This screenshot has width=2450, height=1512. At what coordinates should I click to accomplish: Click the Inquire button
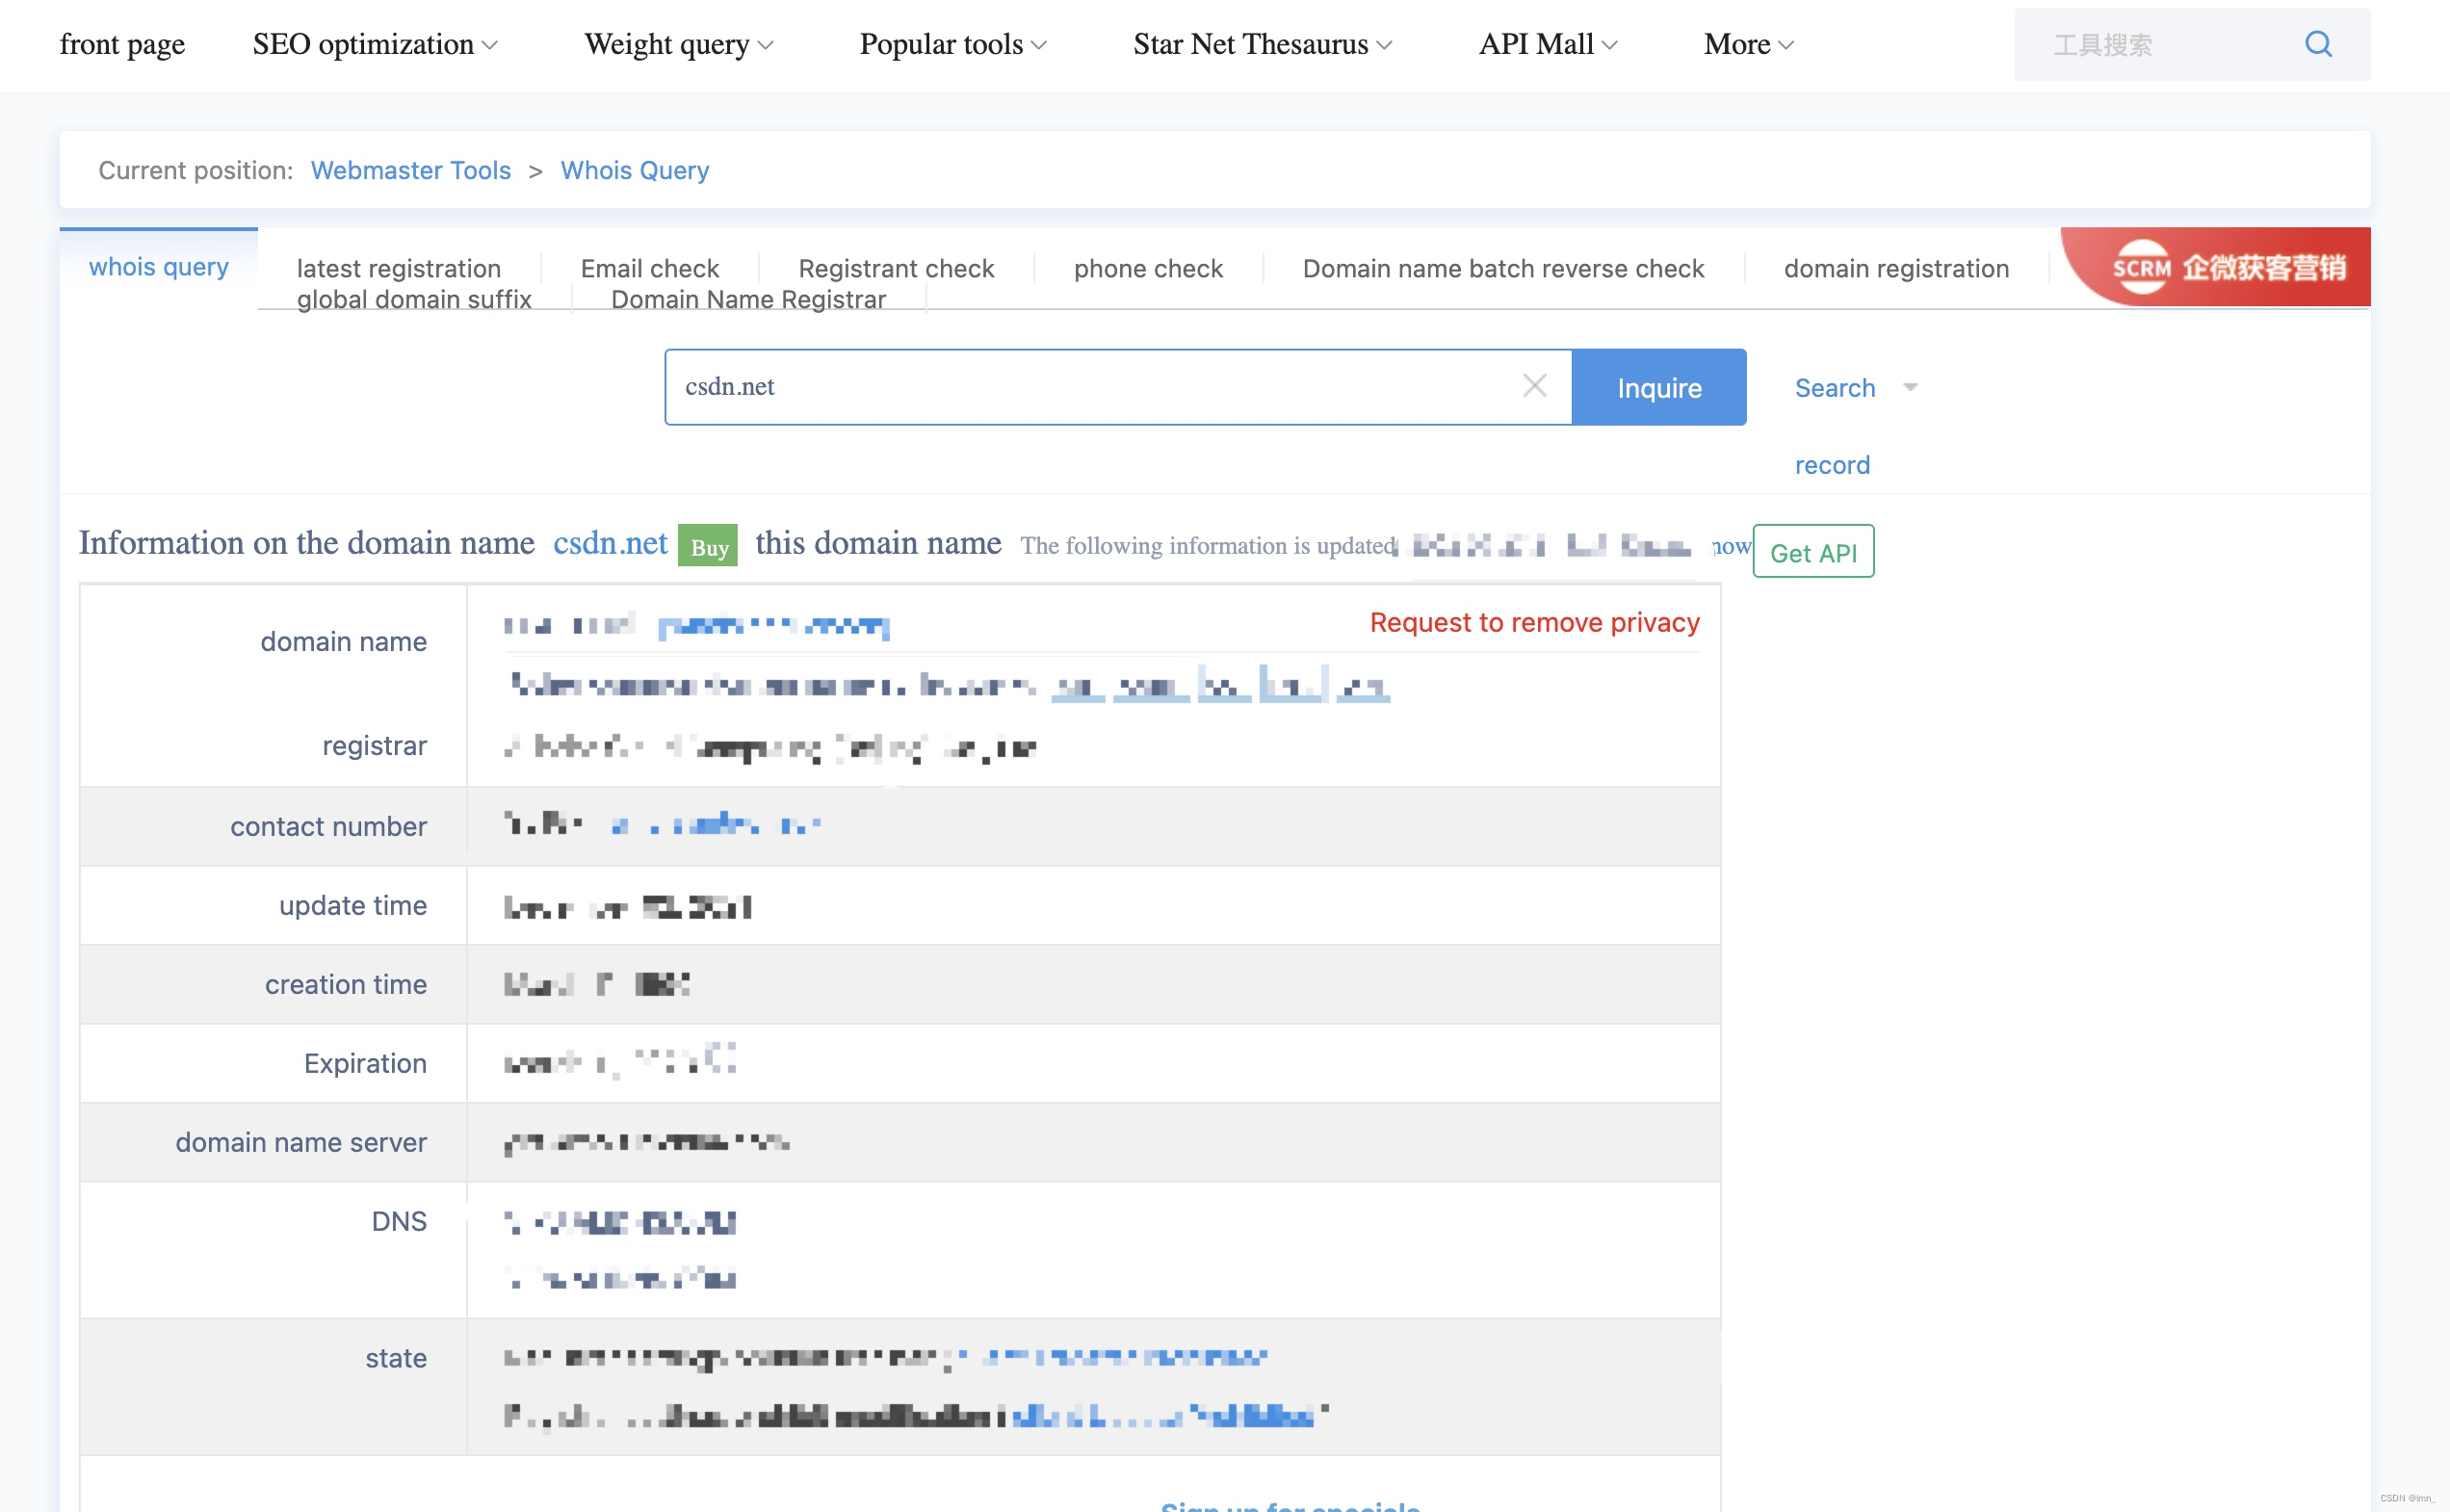(x=1659, y=387)
